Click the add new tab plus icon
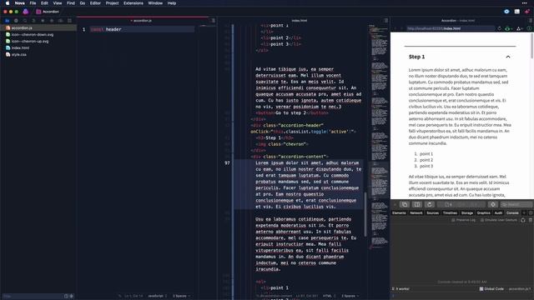The height and width of the screenshot is (300, 534). (524, 213)
